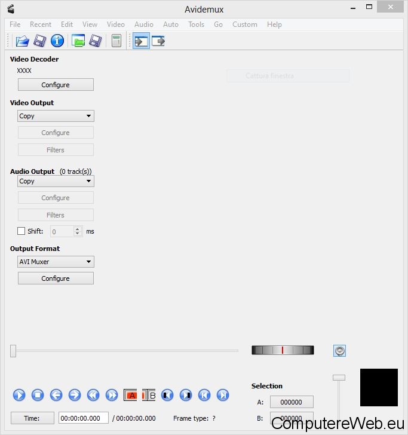
Task: Show file information with the blue info icon
Action: (x=57, y=41)
